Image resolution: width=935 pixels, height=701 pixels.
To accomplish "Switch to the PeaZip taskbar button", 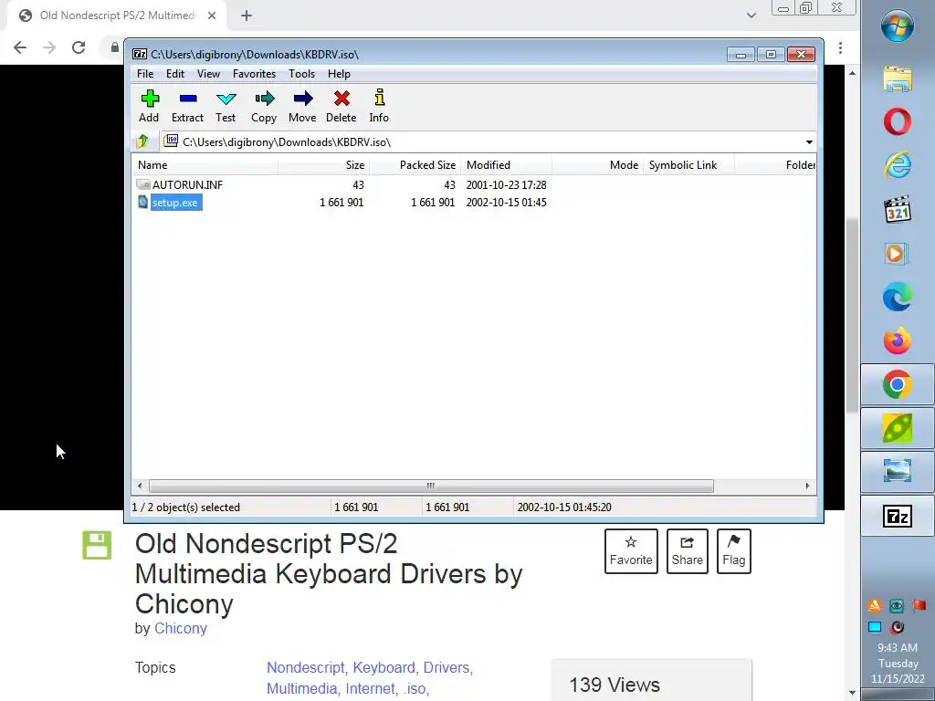I will (x=898, y=429).
